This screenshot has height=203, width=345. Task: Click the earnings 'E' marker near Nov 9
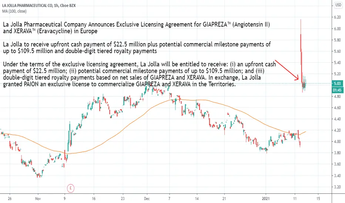pos(71,188)
